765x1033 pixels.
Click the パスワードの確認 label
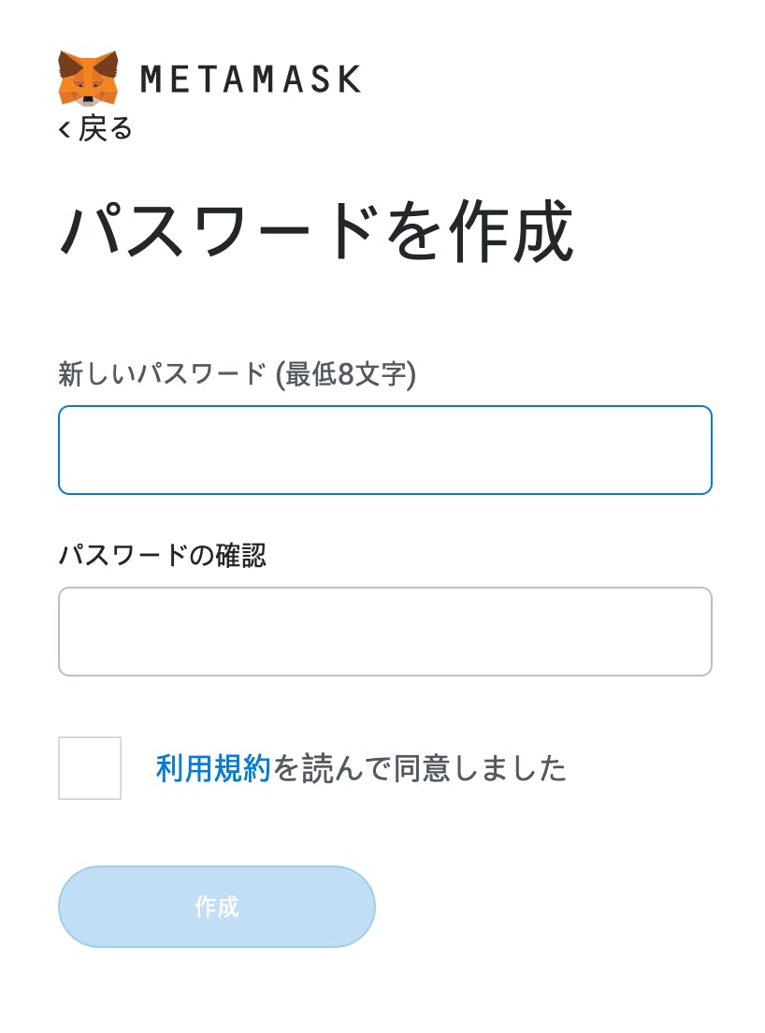(x=162, y=556)
